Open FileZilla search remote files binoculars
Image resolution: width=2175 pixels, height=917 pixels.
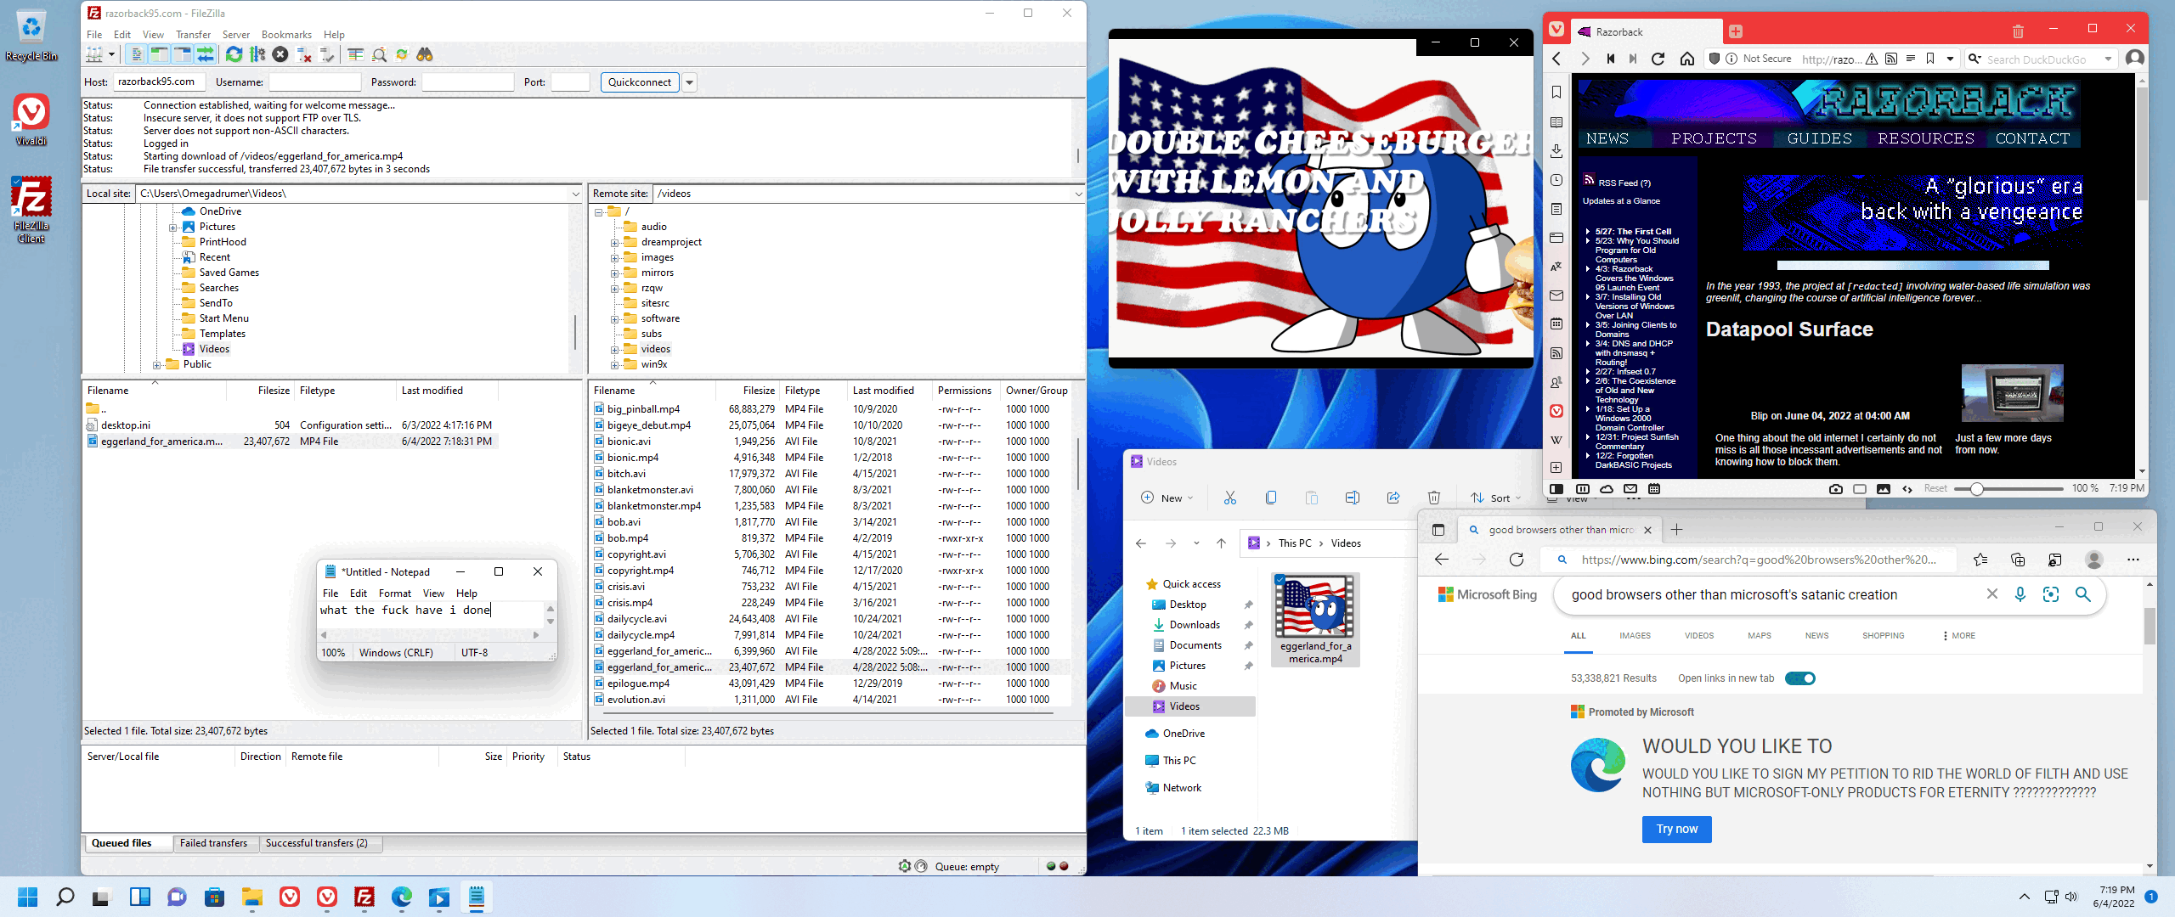(x=425, y=55)
